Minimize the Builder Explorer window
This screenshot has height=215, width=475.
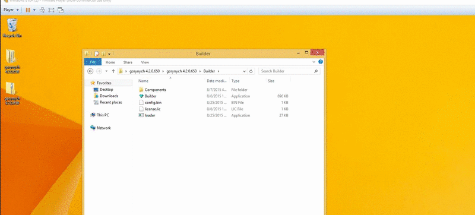299,53
